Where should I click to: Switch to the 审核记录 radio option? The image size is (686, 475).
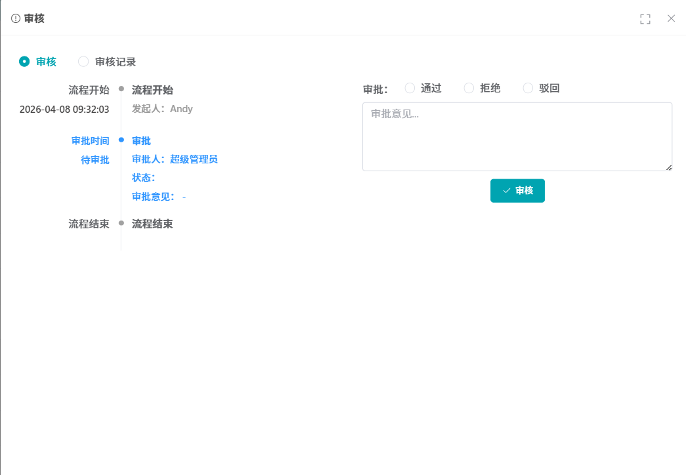[x=83, y=62]
